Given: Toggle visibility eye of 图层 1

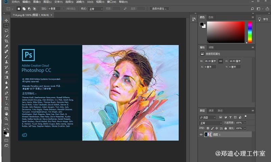Looking at the screenshot, I should coord(201,135).
